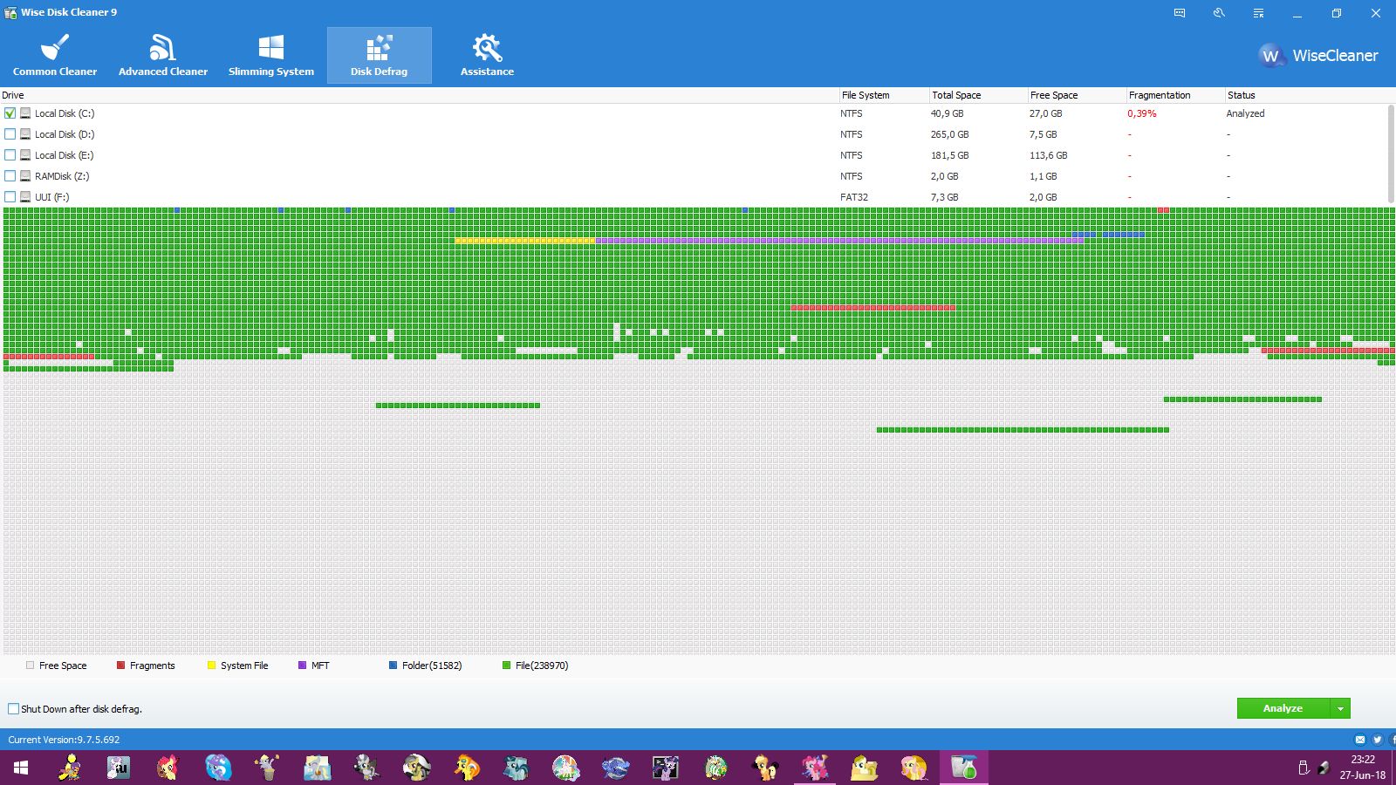The height and width of the screenshot is (785, 1396).
Task: Open the Slimming System tab
Action: pyautogui.click(x=271, y=55)
